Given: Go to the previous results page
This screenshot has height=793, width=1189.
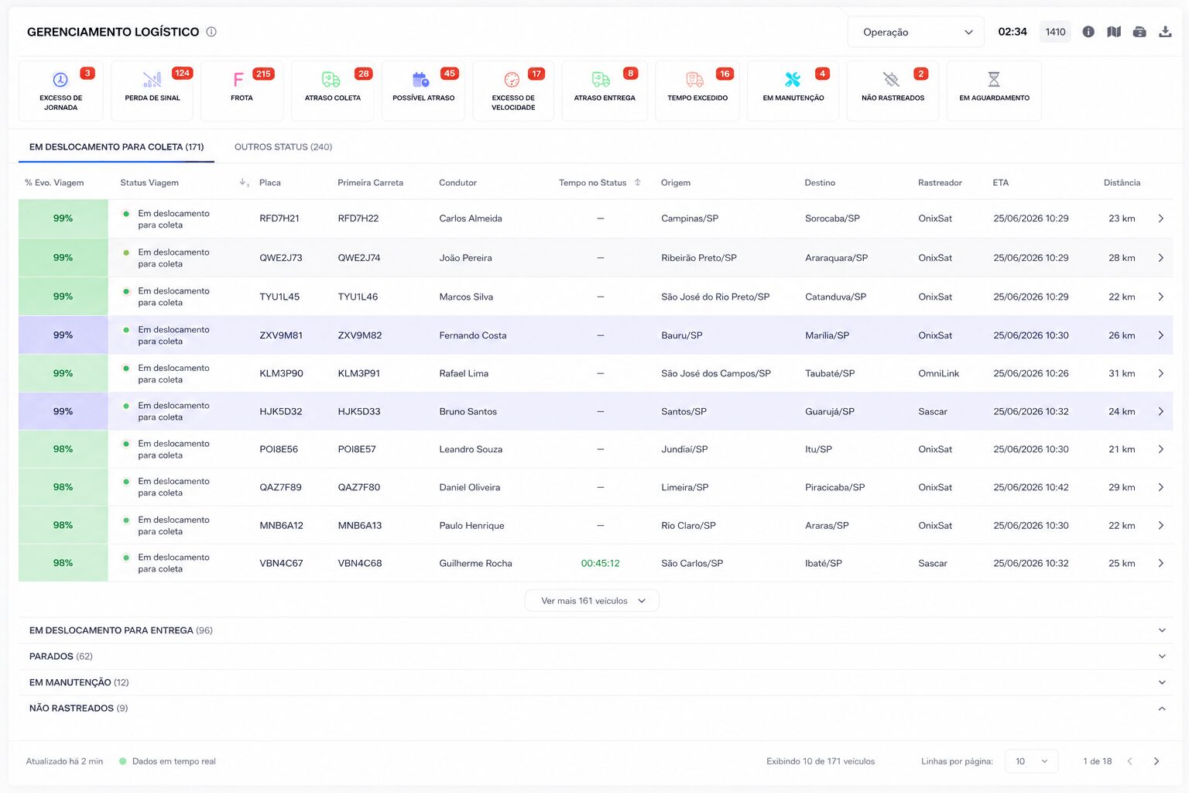Looking at the screenshot, I should (x=1130, y=761).
